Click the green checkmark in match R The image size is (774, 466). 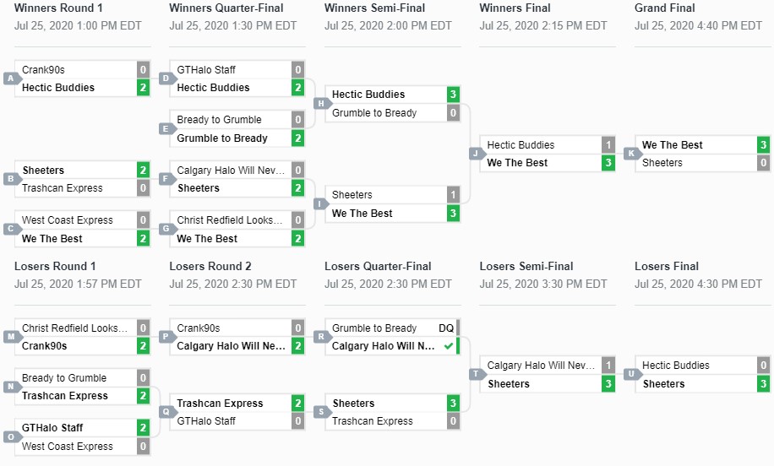448,346
